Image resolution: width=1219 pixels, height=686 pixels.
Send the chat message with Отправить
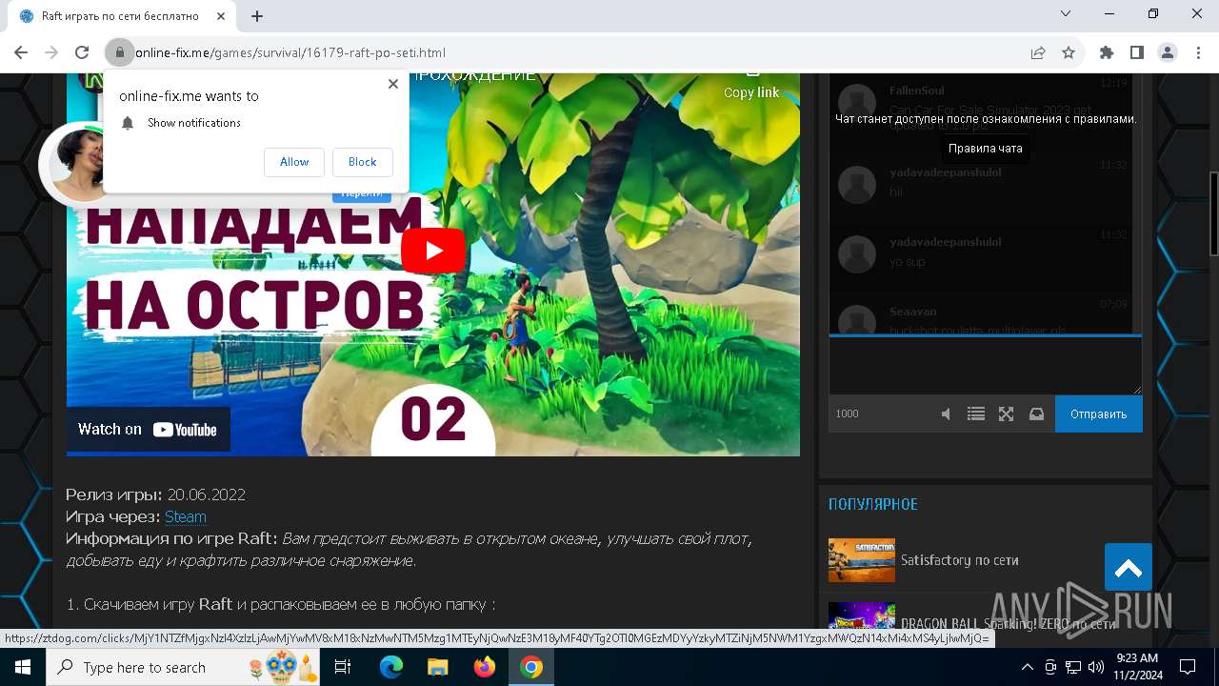pyautogui.click(x=1098, y=414)
